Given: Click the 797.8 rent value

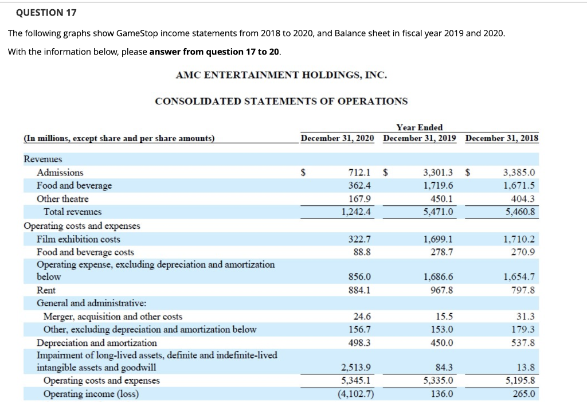Looking at the screenshot, I should pos(523,290).
